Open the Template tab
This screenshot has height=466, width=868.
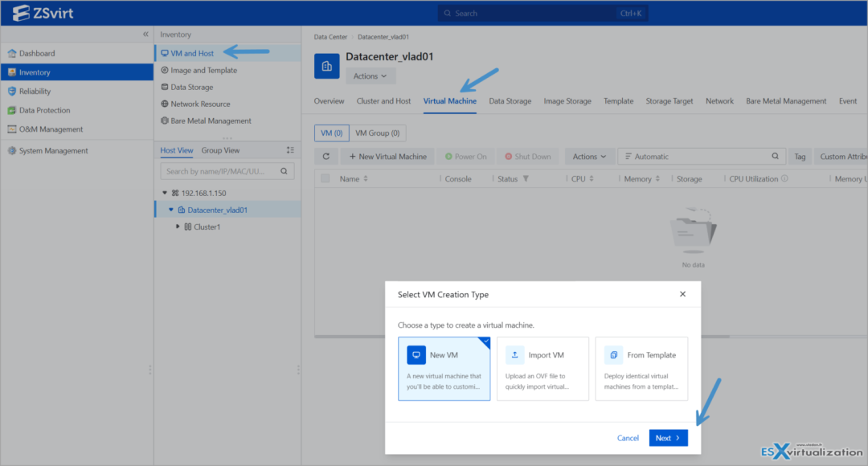(x=618, y=101)
